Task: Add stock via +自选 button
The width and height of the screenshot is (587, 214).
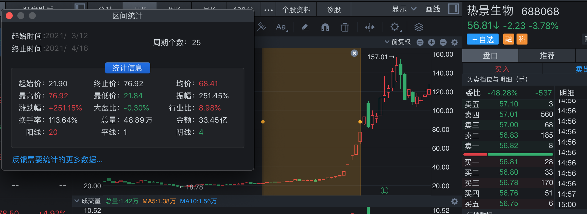Action: [482, 39]
